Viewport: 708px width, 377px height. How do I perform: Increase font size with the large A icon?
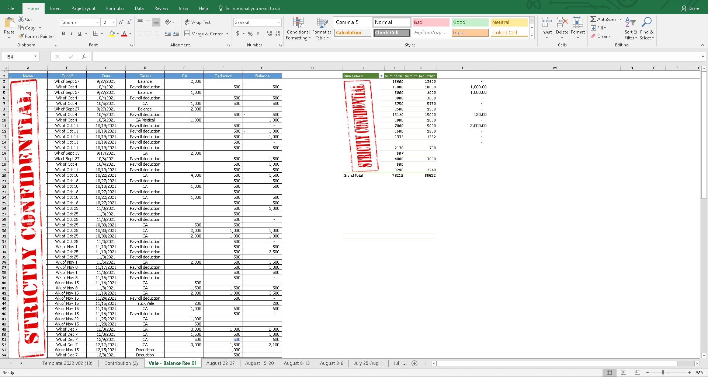click(121, 22)
